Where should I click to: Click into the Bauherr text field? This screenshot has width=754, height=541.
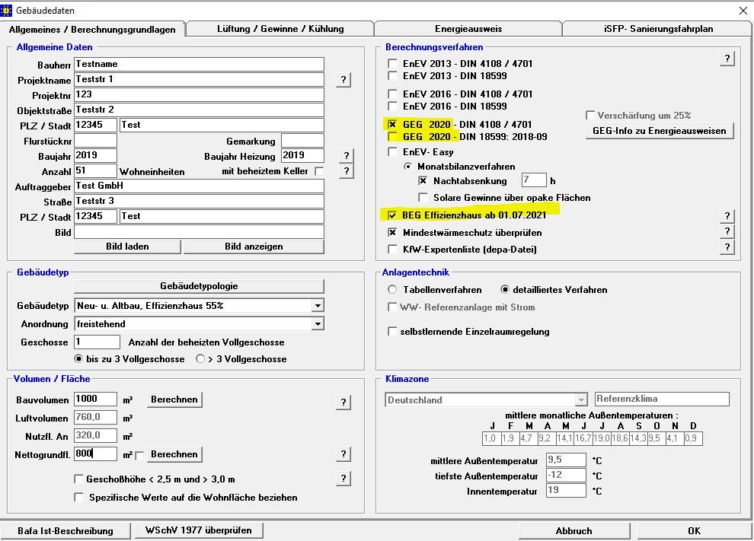(199, 65)
